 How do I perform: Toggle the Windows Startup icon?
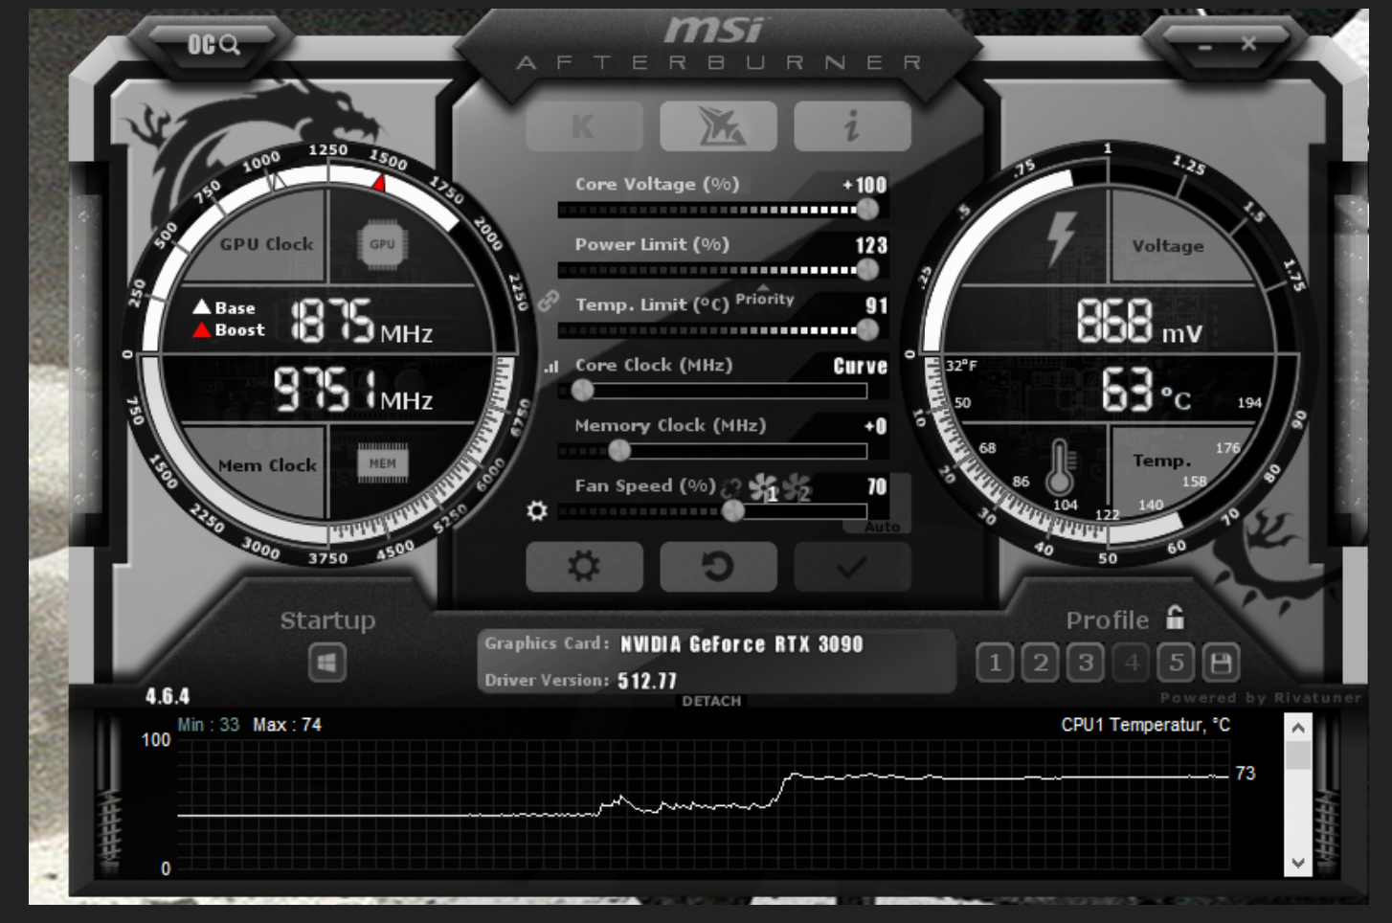[327, 663]
